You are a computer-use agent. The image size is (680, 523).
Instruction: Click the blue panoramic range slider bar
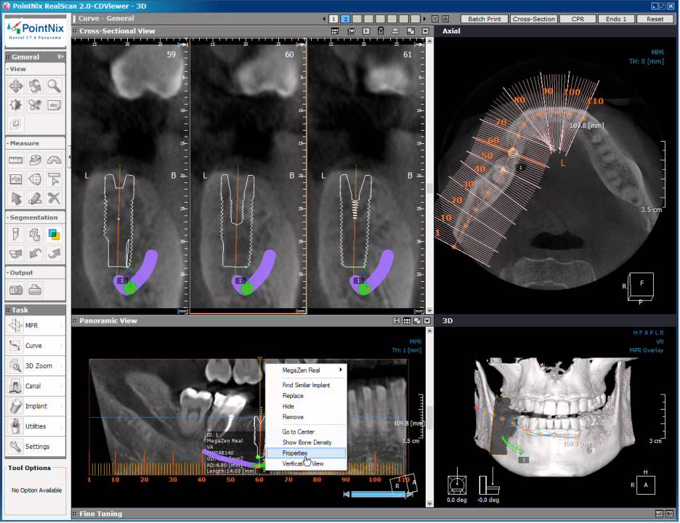(379, 495)
